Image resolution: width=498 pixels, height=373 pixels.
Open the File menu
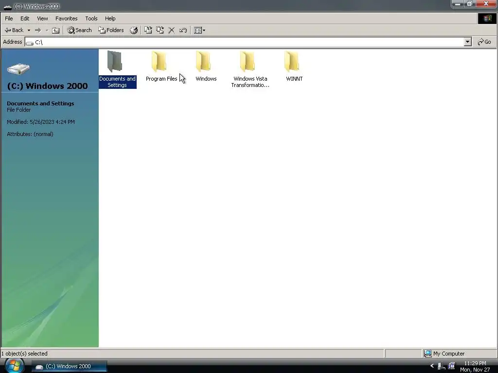click(x=9, y=18)
